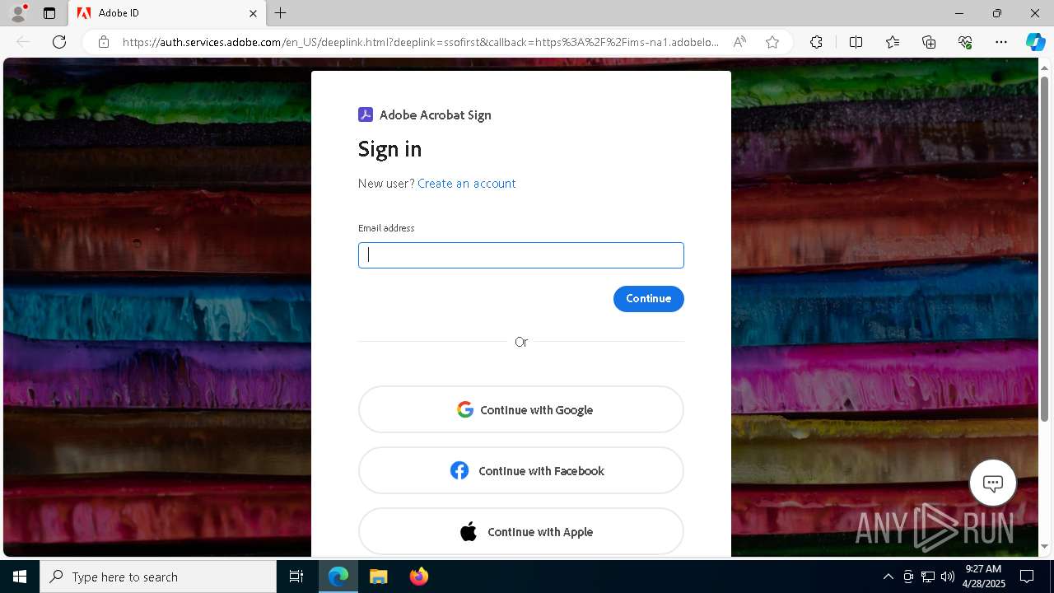
Task: Refresh the current page
Action: pyautogui.click(x=59, y=42)
